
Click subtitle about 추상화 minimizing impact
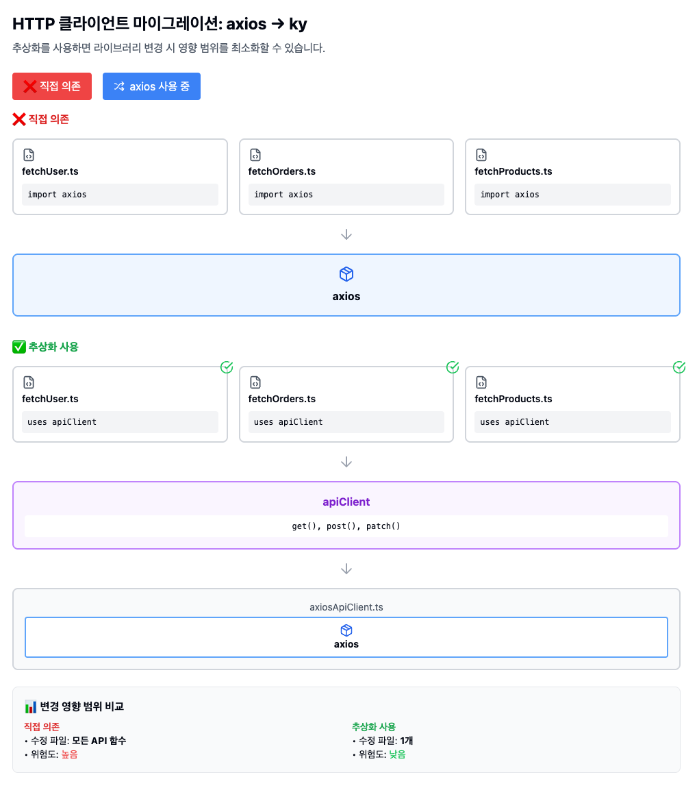pyautogui.click(x=168, y=48)
